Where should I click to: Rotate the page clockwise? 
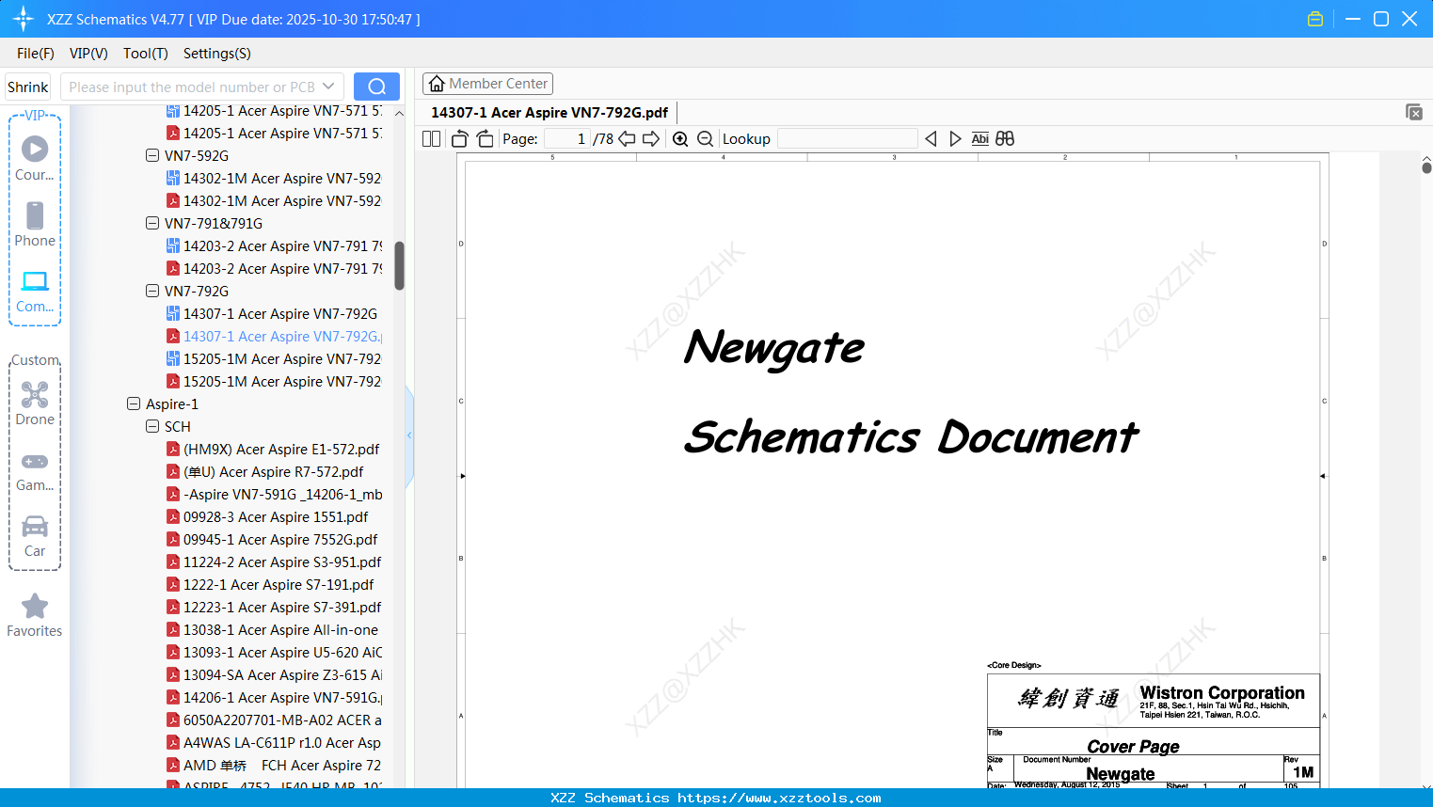point(486,139)
